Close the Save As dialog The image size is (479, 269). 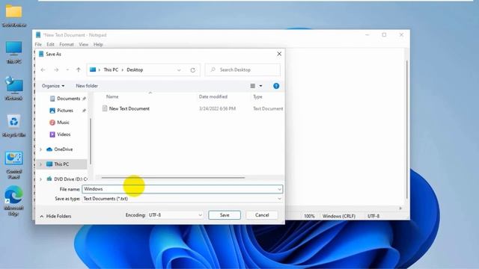click(x=279, y=54)
